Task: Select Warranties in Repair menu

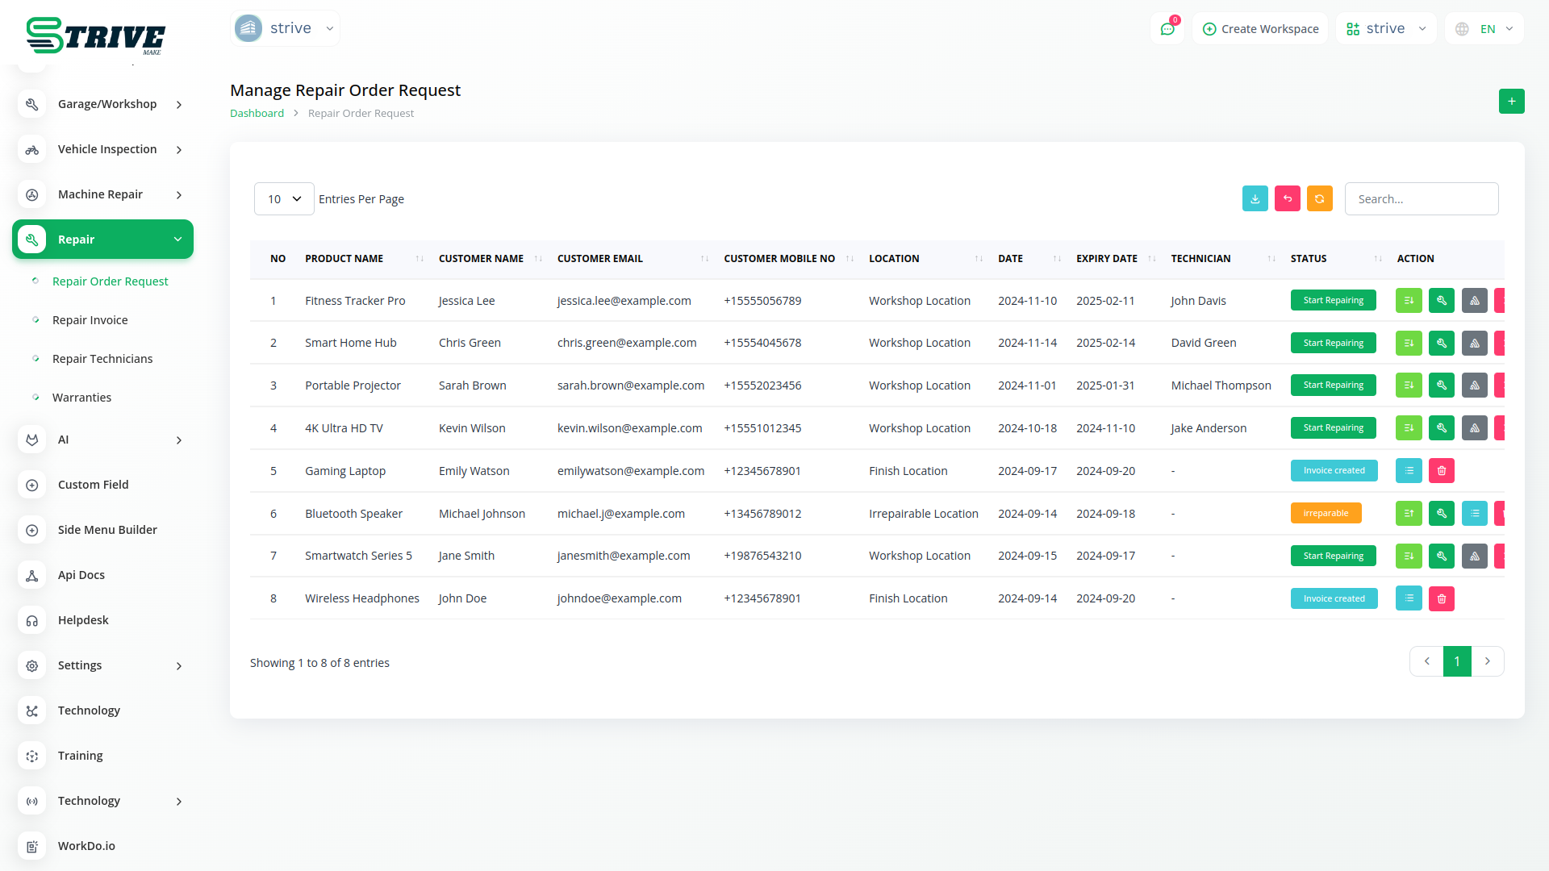Action: pos(81,398)
